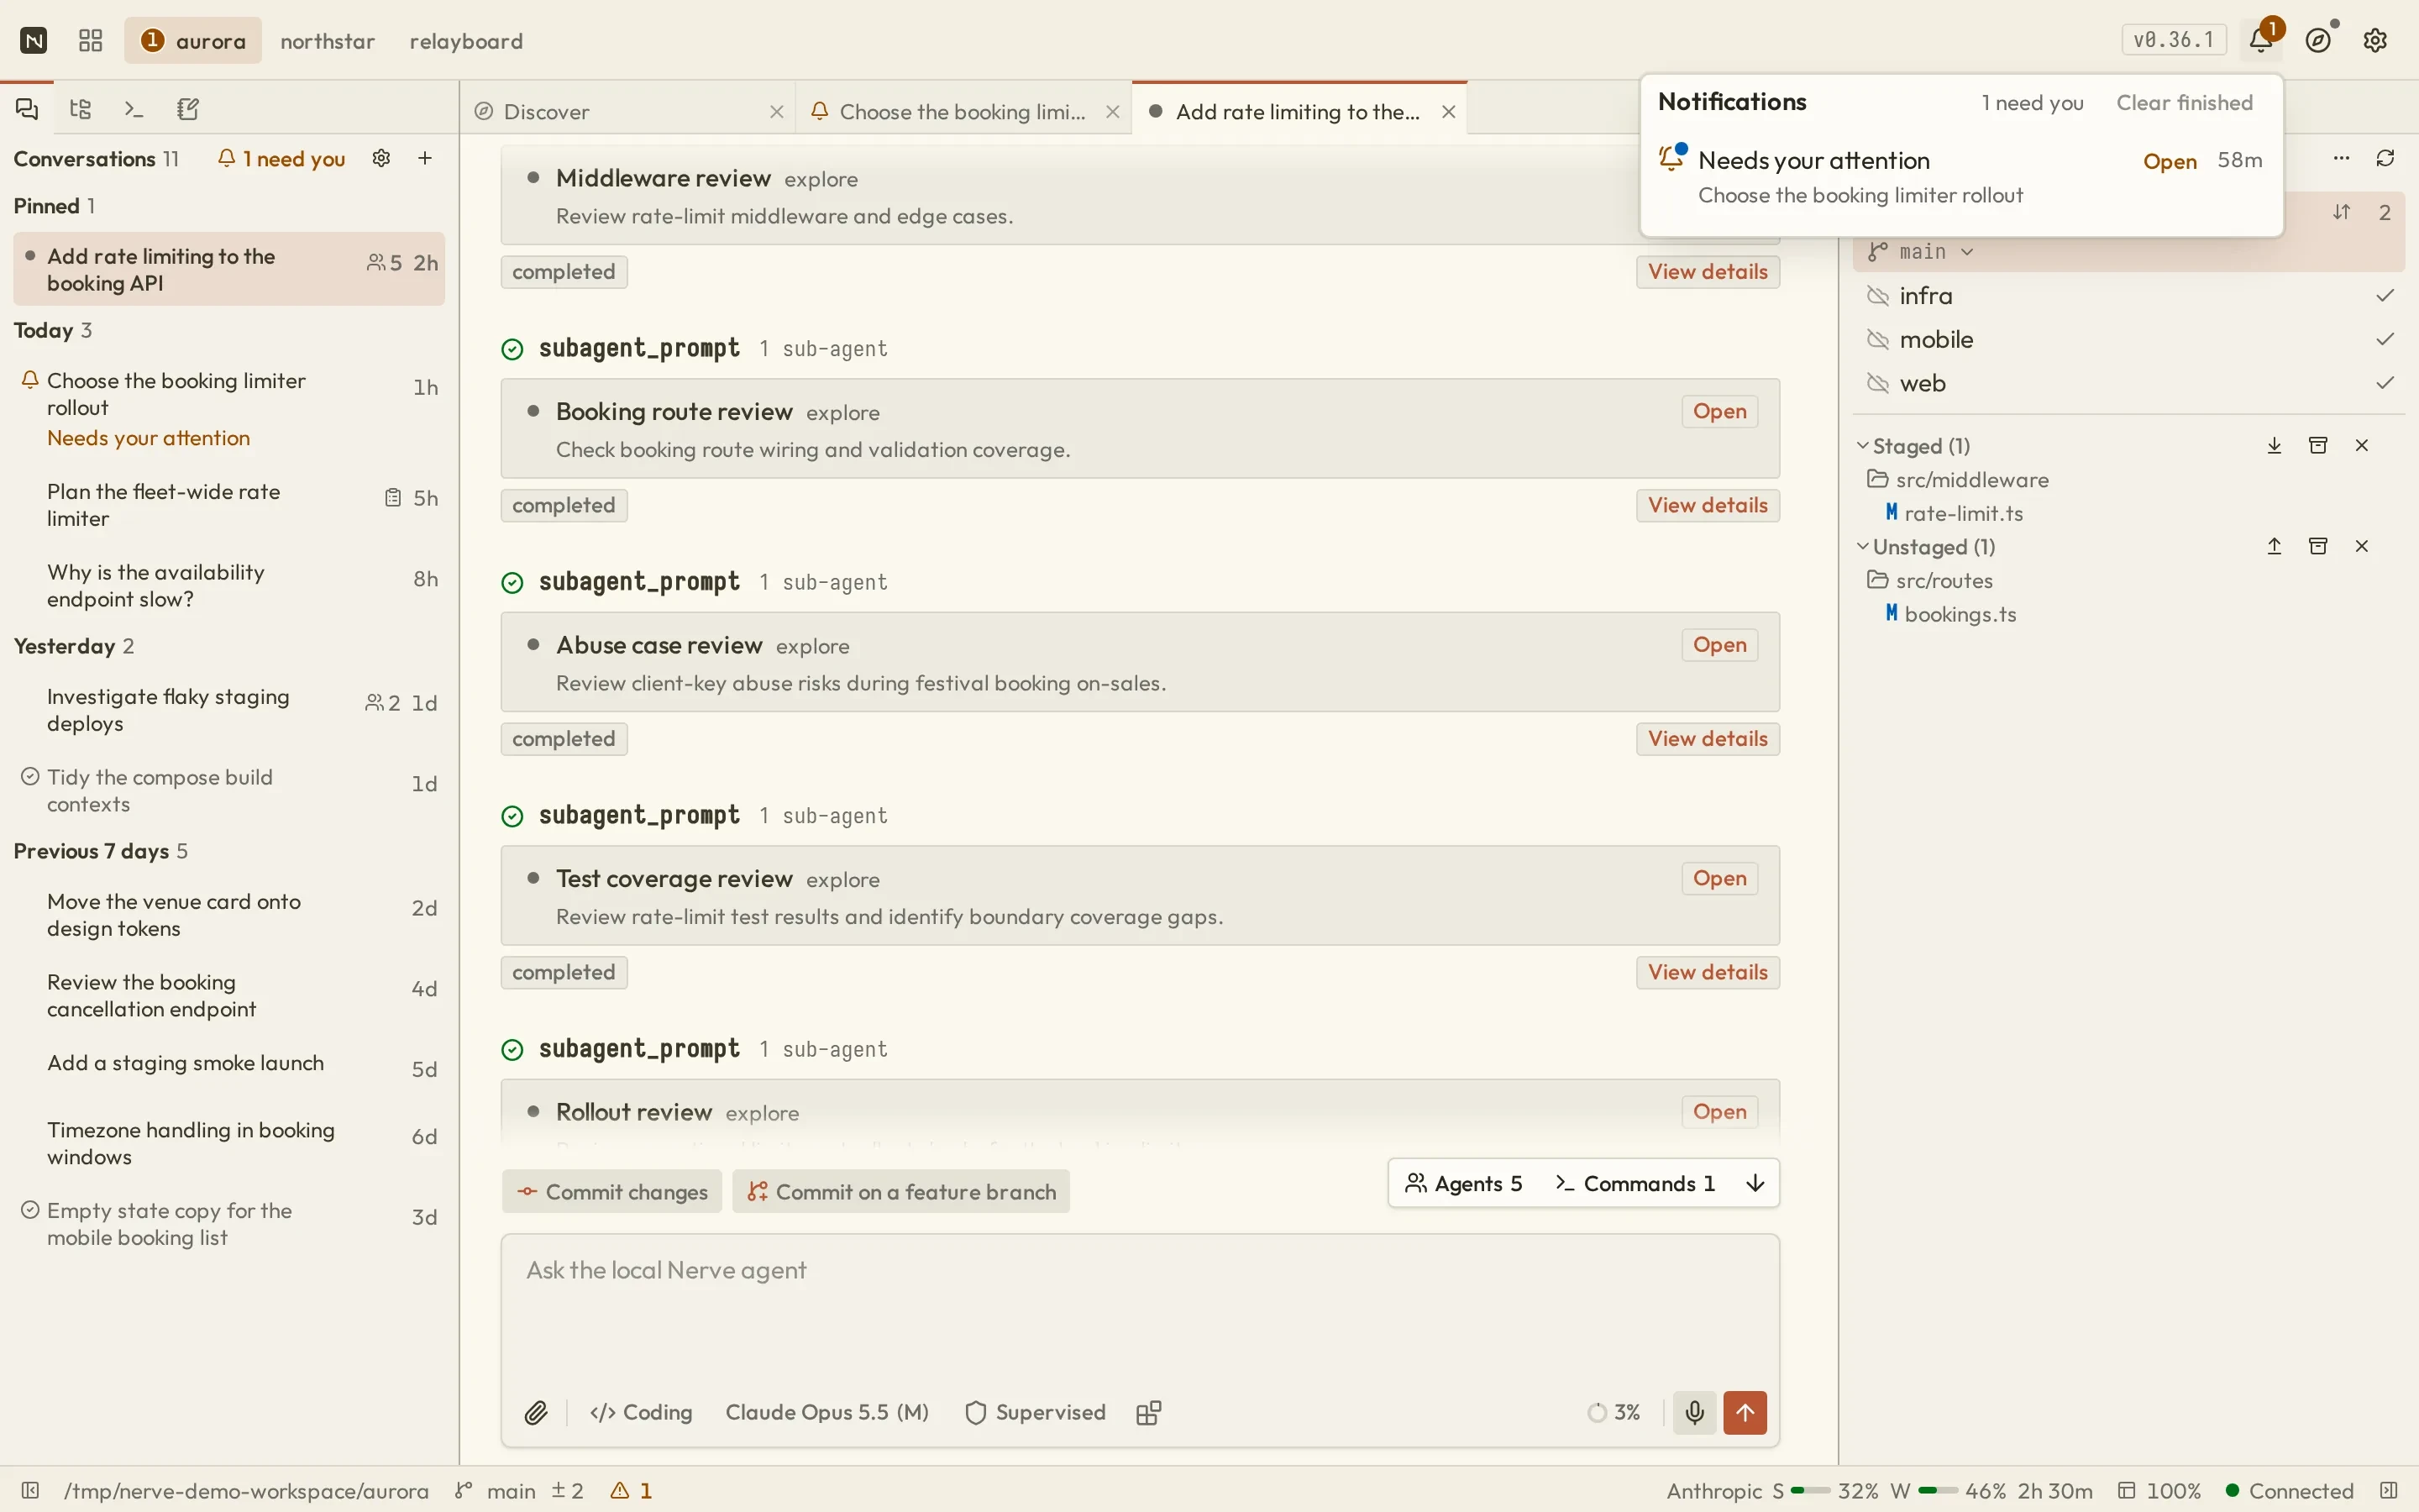Toggle the Supervised mode
2419x1512 pixels.
coord(1036,1412)
